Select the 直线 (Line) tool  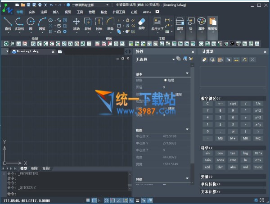click(8, 24)
